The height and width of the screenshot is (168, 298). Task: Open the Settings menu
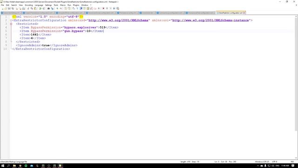(48, 5)
